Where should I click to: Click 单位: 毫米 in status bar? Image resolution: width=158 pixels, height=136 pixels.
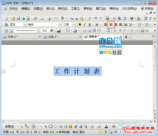point(78,132)
